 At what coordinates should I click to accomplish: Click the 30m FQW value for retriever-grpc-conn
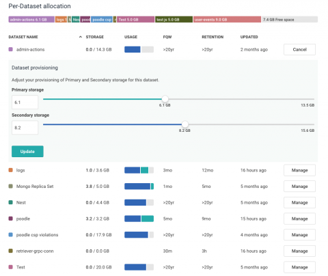coord(167,251)
